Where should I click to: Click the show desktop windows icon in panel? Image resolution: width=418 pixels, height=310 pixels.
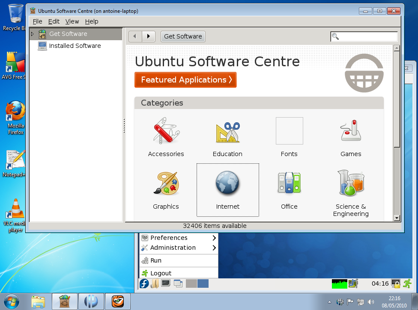coord(178,283)
